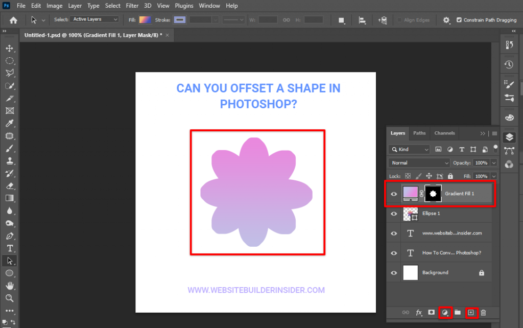This screenshot has height=328, width=523.
Task: Delete layer using the trash button
Action: pos(483,313)
